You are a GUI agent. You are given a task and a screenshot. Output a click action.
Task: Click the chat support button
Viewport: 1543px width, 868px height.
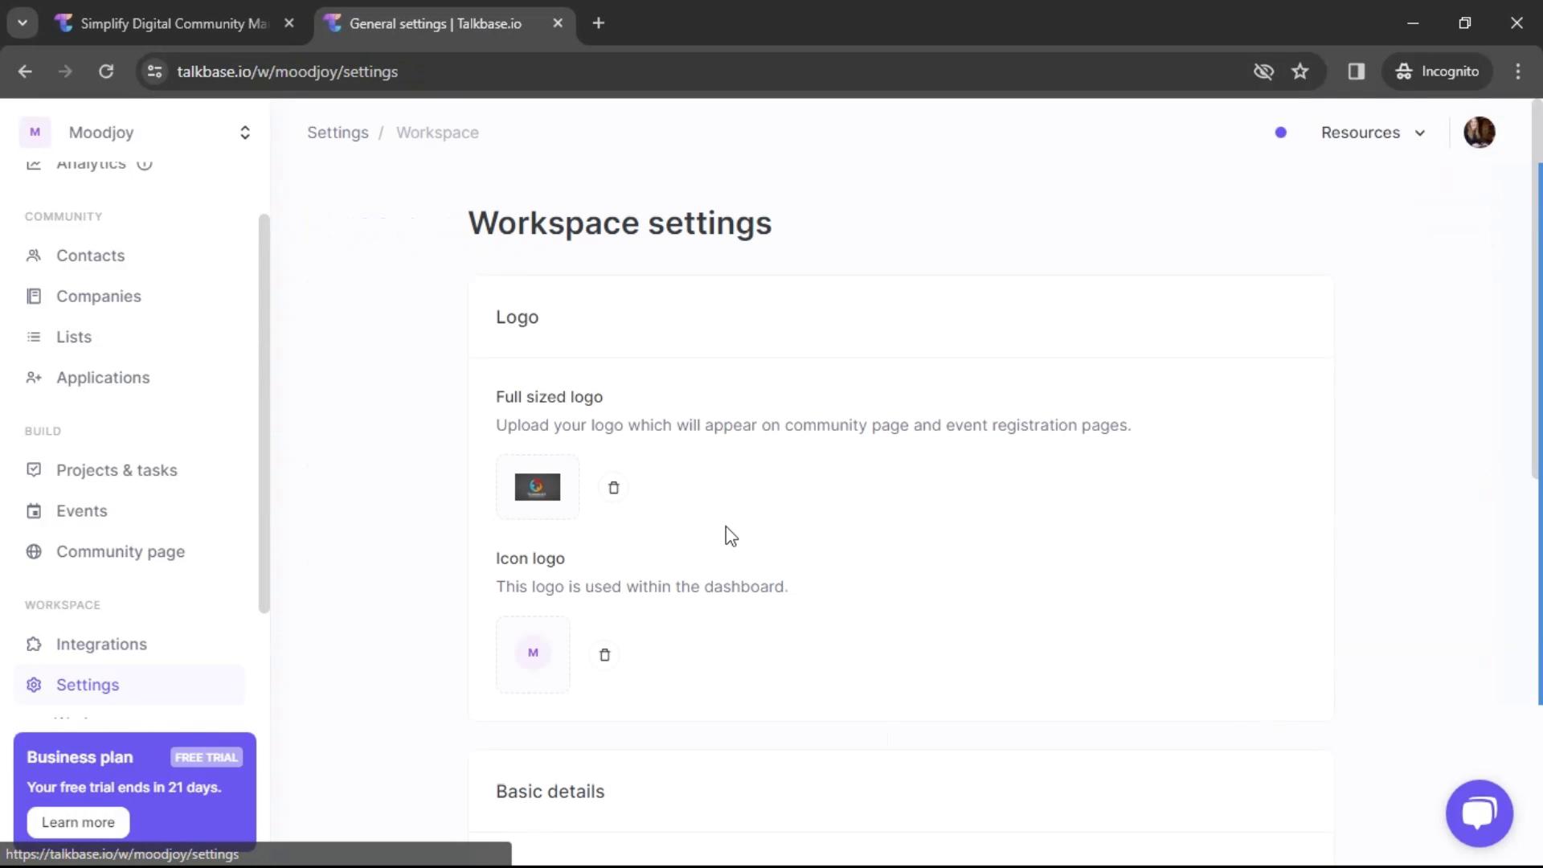(1480, 813)
